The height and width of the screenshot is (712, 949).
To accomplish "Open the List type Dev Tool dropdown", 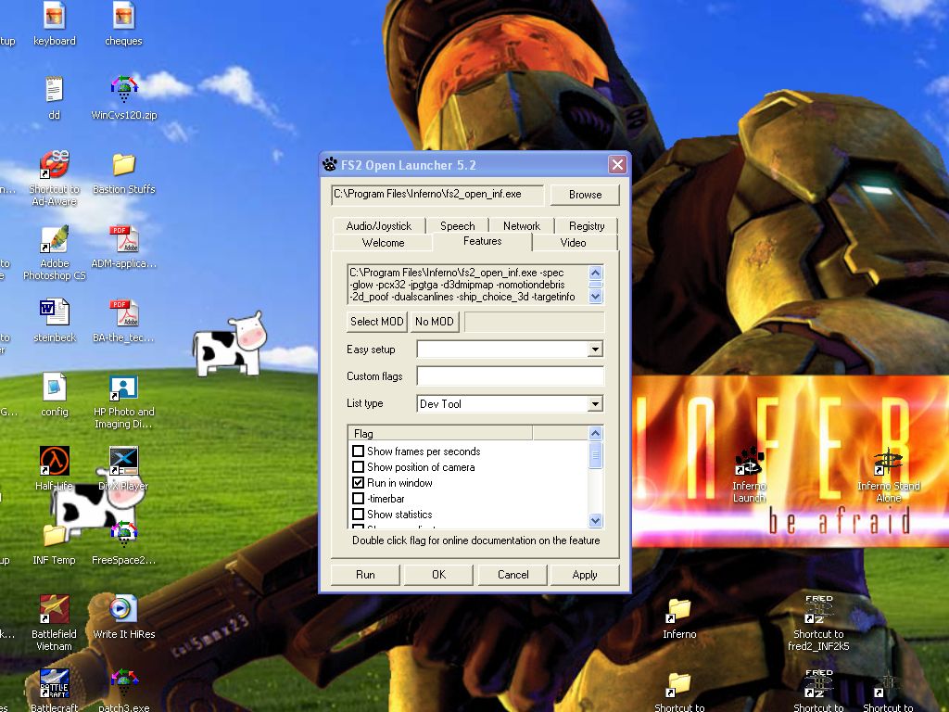I will (596, 404).
